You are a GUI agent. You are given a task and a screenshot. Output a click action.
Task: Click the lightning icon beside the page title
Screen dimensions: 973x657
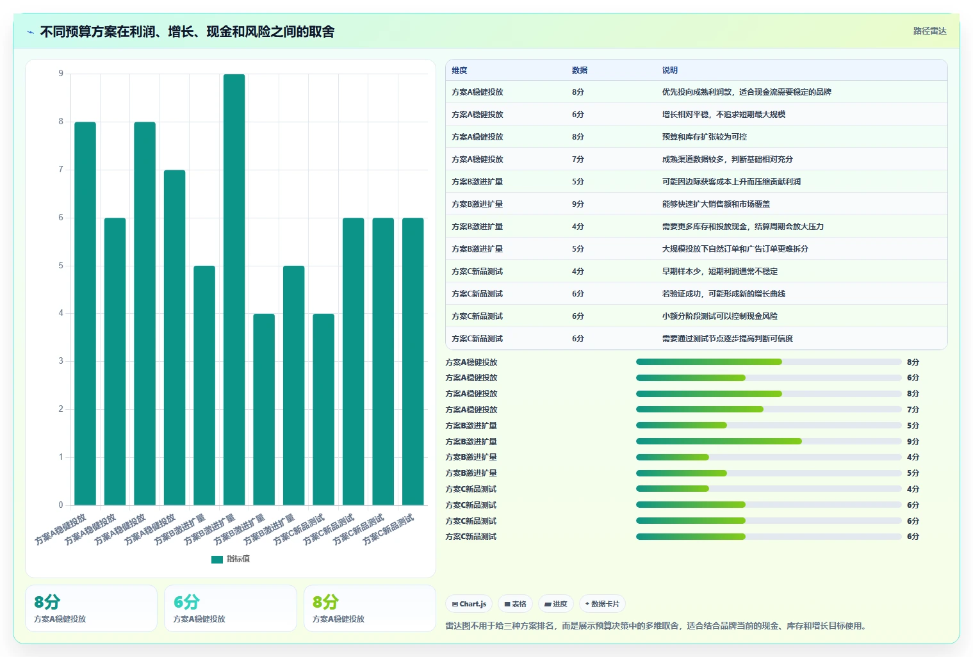pos(30,32)
